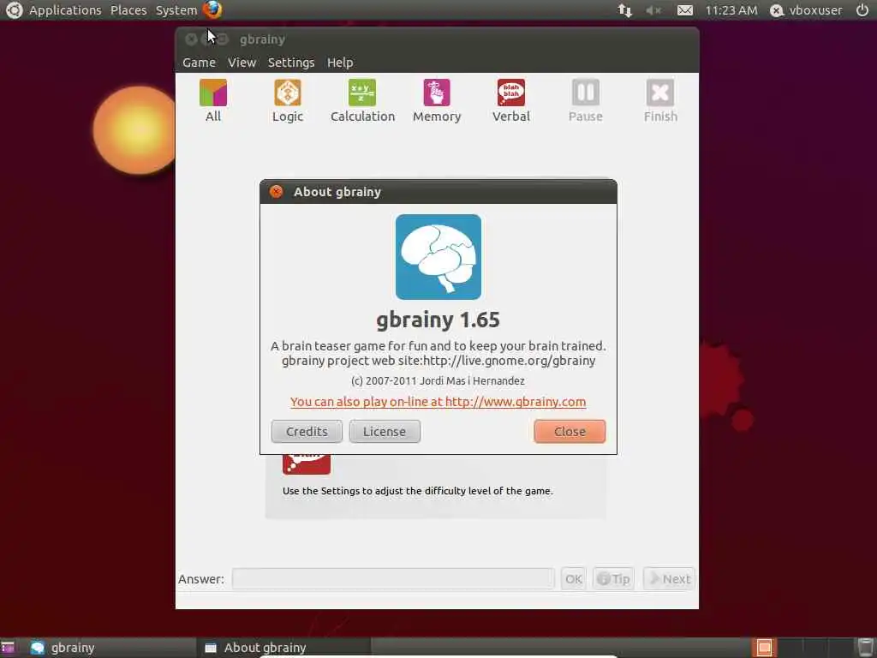
Task: Click the 11:23 AM clock
Action: coord(731,10)
